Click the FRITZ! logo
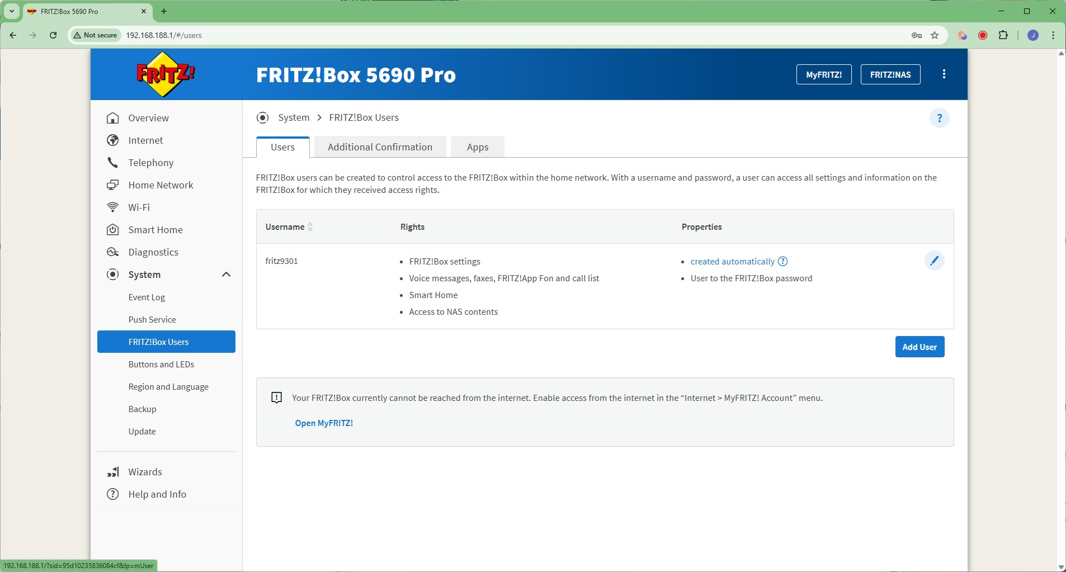1066x572 pixels. 166,74
